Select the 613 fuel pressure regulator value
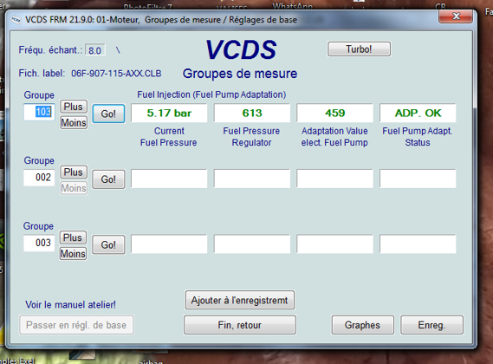Viewport: 493px width, 364px height. (252, 113)
